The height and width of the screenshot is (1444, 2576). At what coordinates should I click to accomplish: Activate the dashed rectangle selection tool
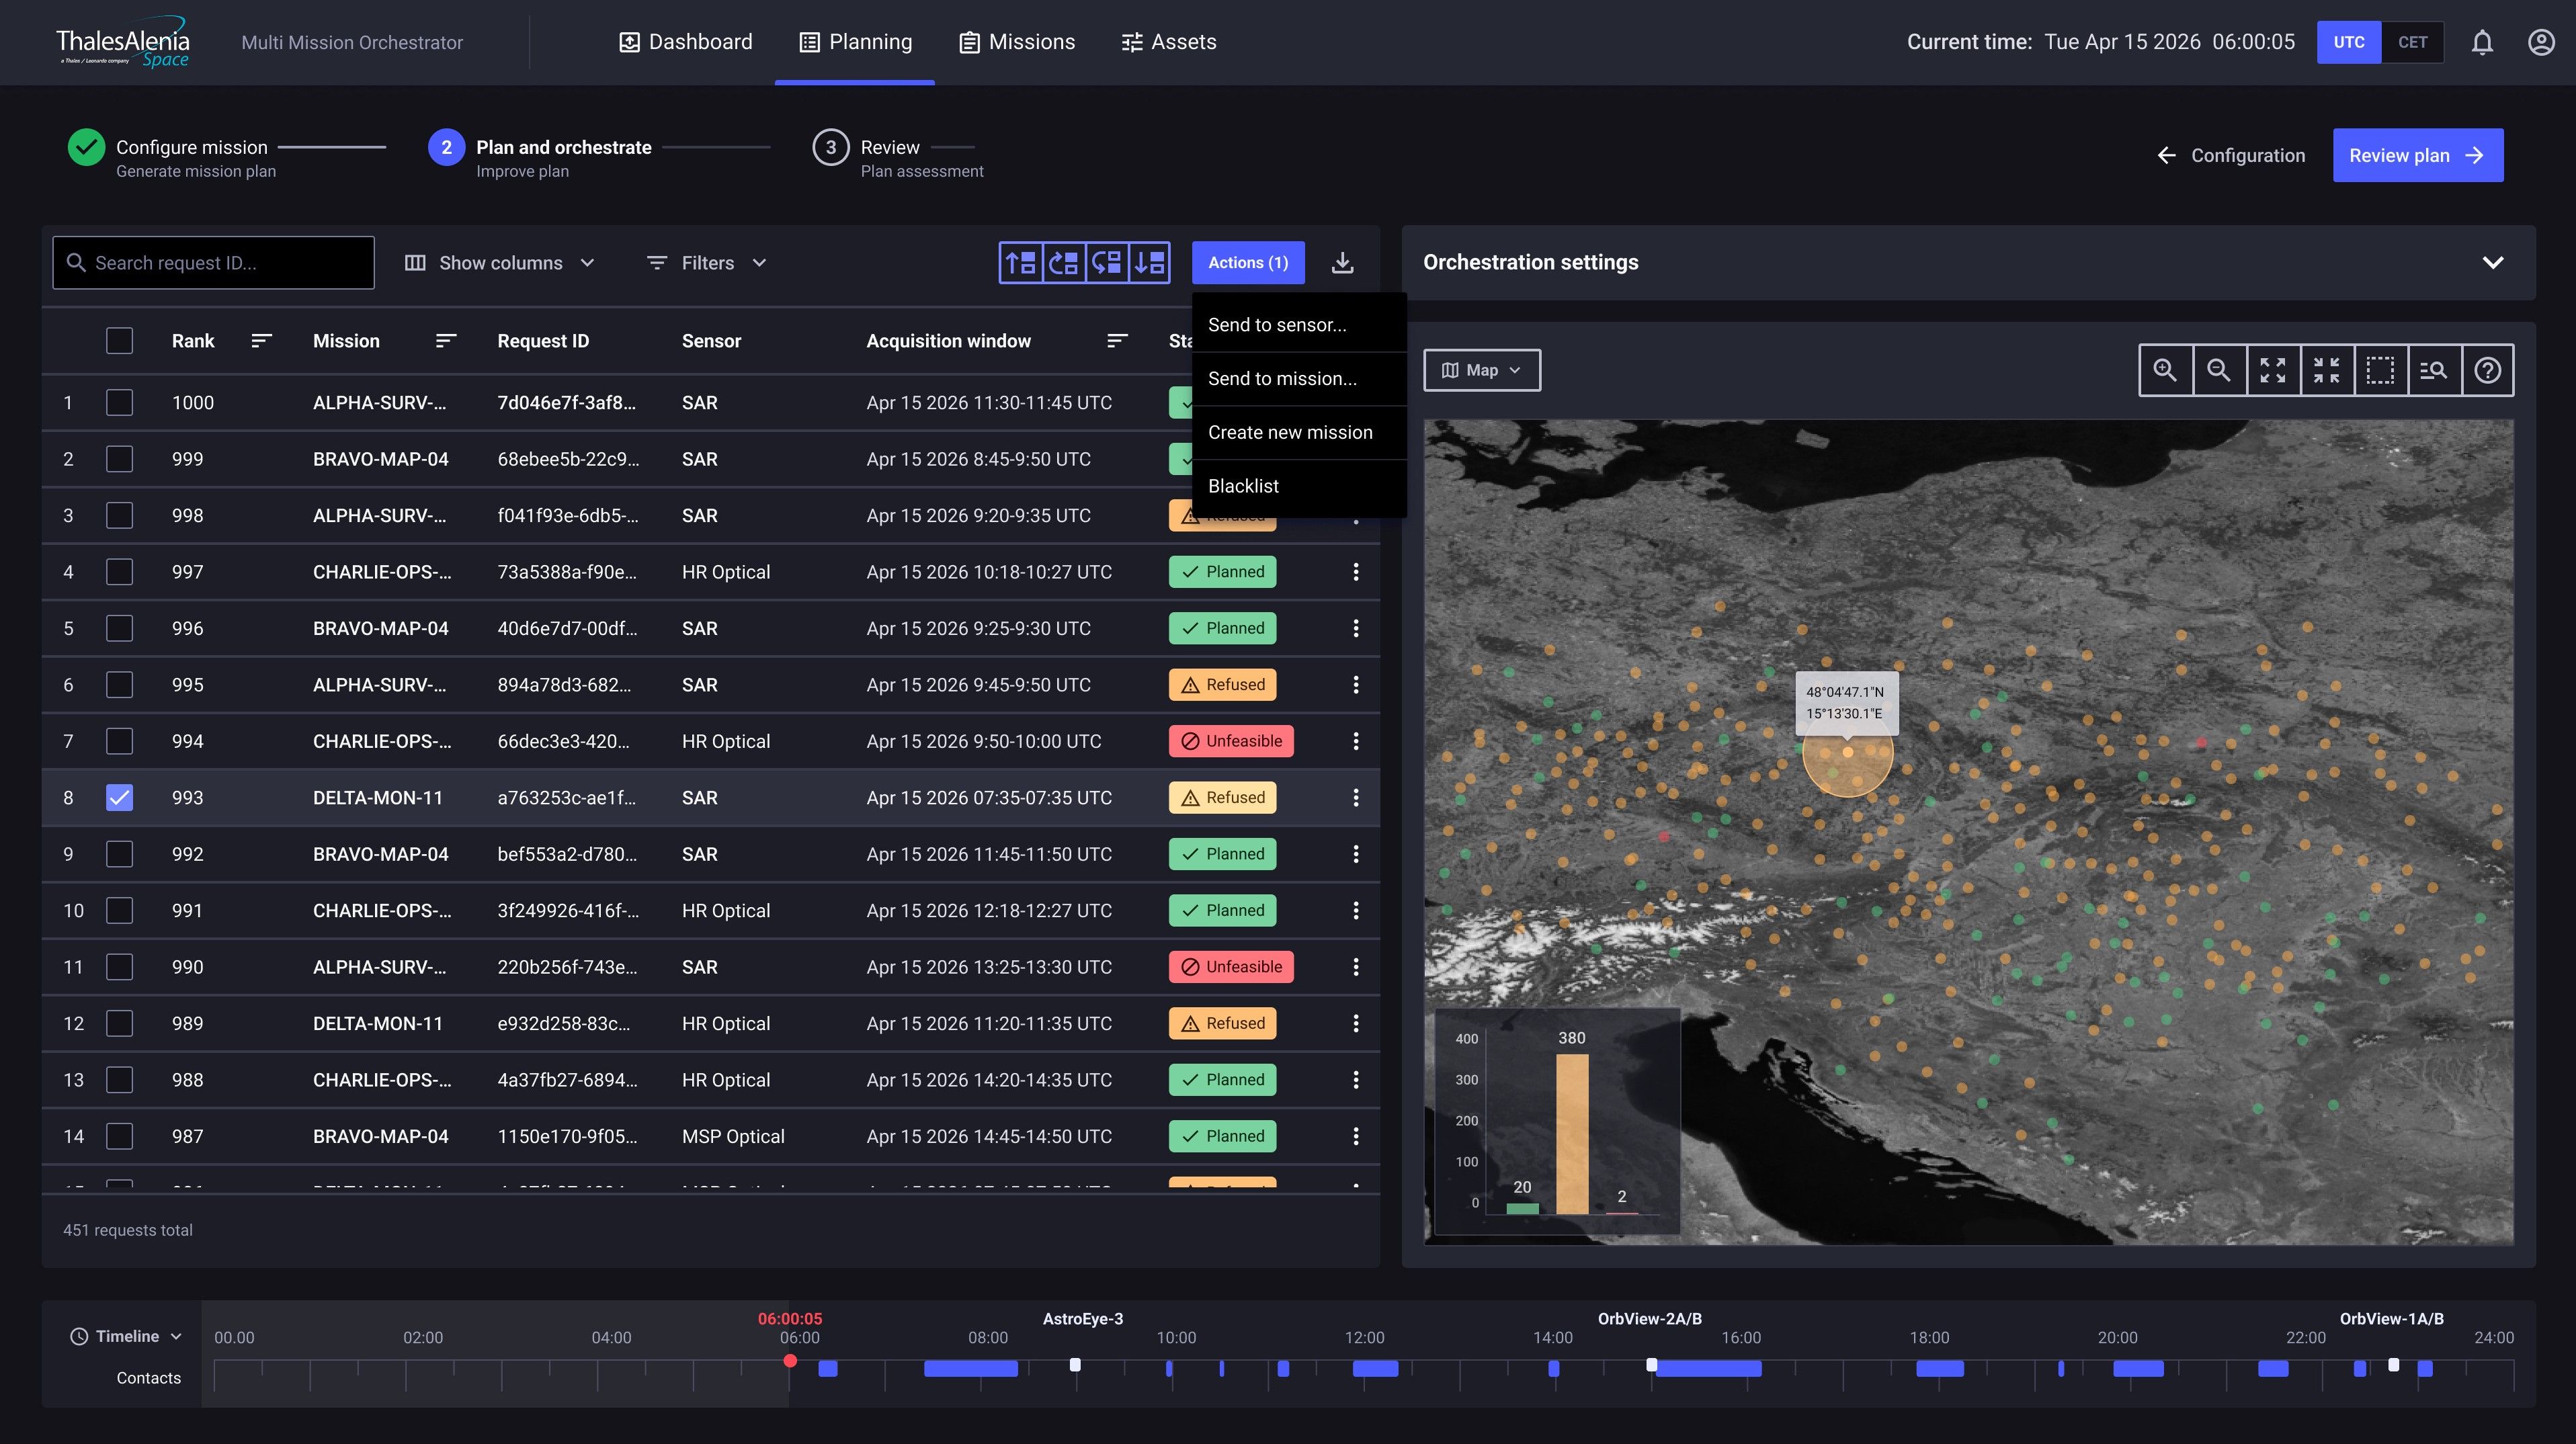pos(2380,370)
